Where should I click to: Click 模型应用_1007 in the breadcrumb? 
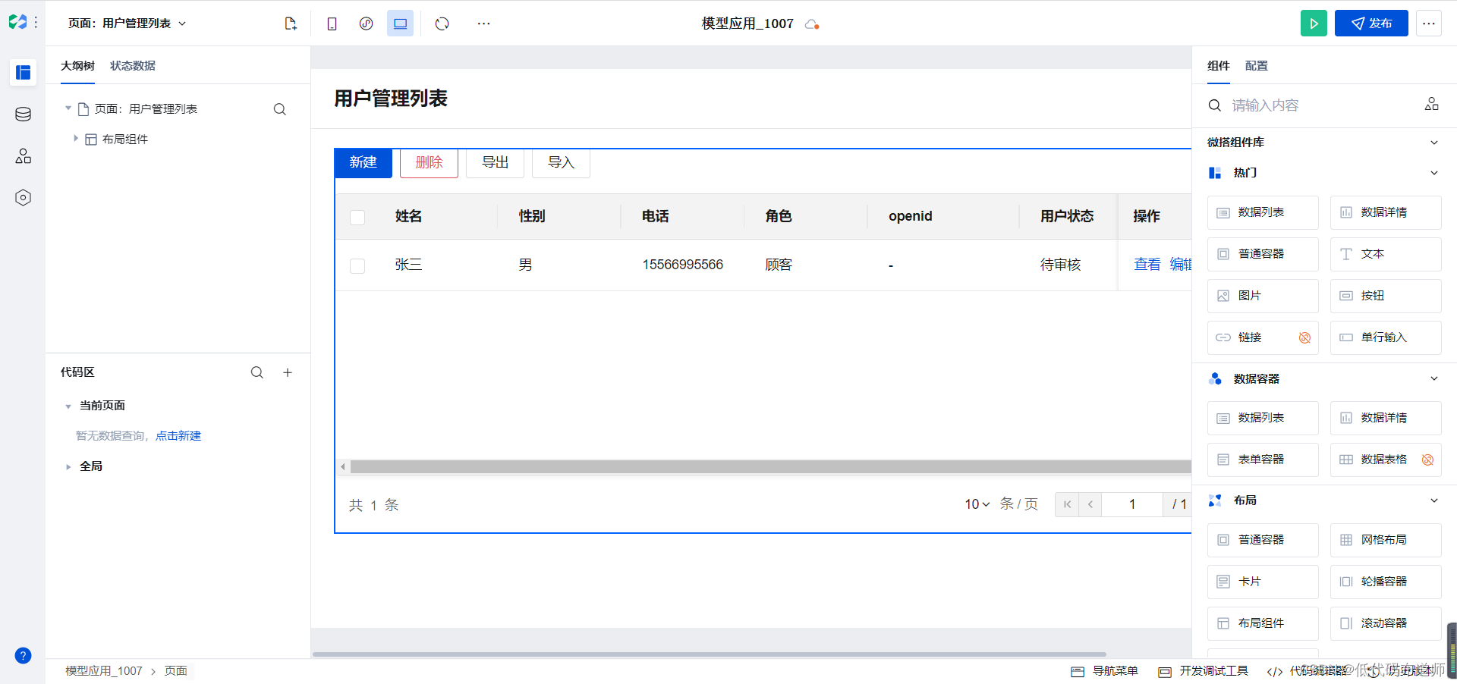pyautogui.click(x=104, y=671)
